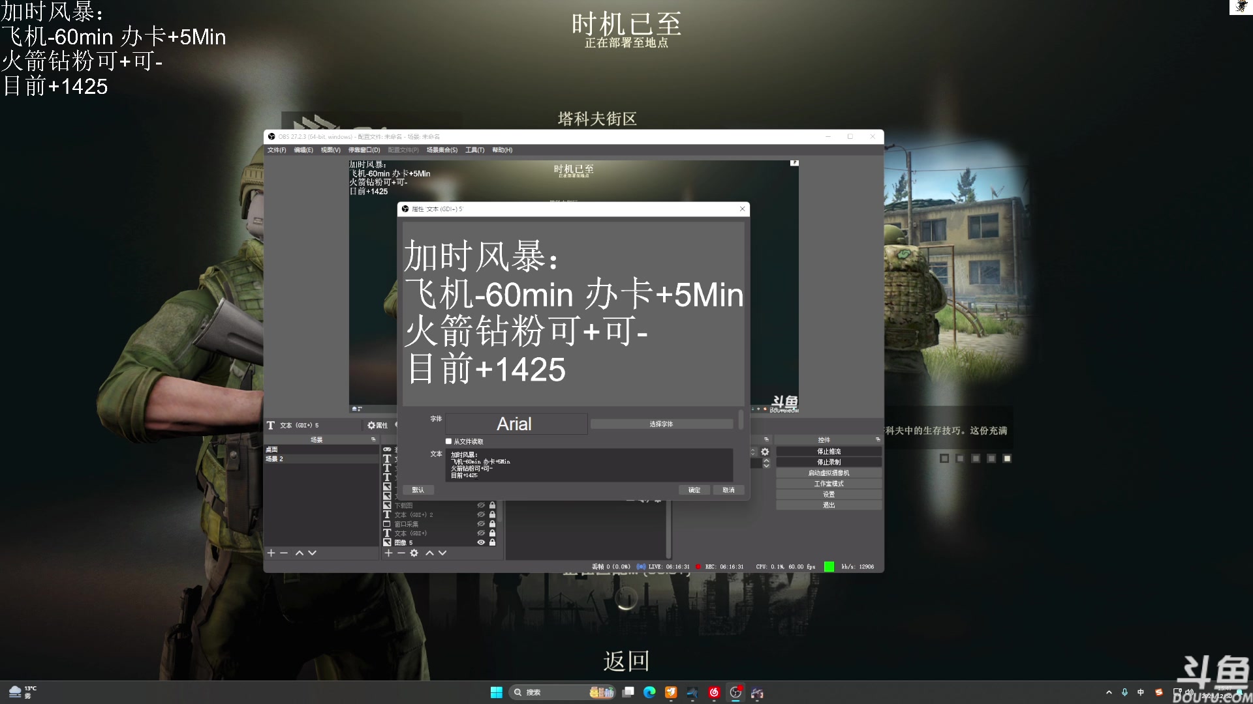Add a new source with the plus icon
Screen dimensions: 1253x704
point(388,553)
